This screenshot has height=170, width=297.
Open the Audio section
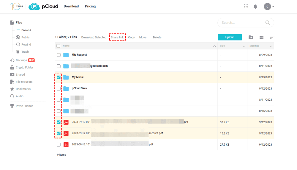point(17,96)
